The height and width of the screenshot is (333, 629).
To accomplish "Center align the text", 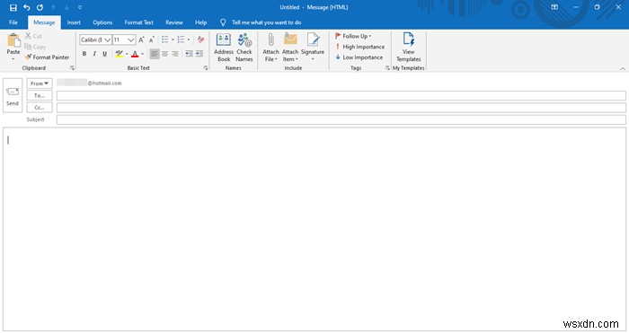I will coord(164,54).
